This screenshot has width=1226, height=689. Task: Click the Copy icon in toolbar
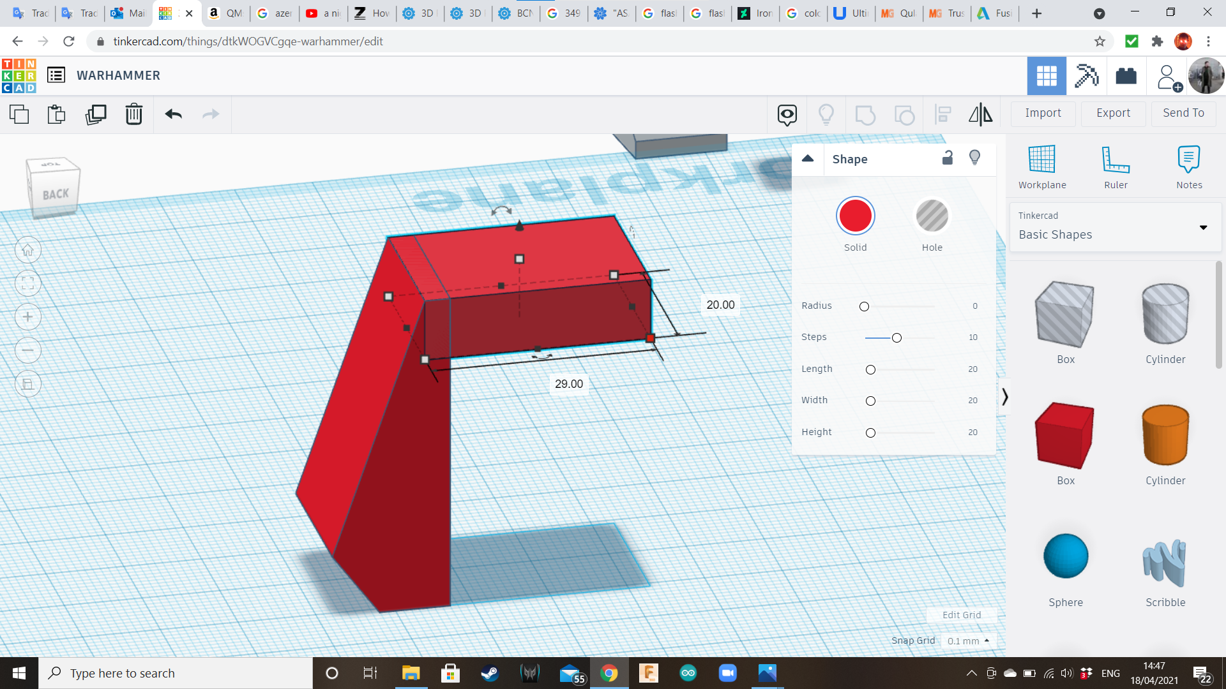(19, 114)
